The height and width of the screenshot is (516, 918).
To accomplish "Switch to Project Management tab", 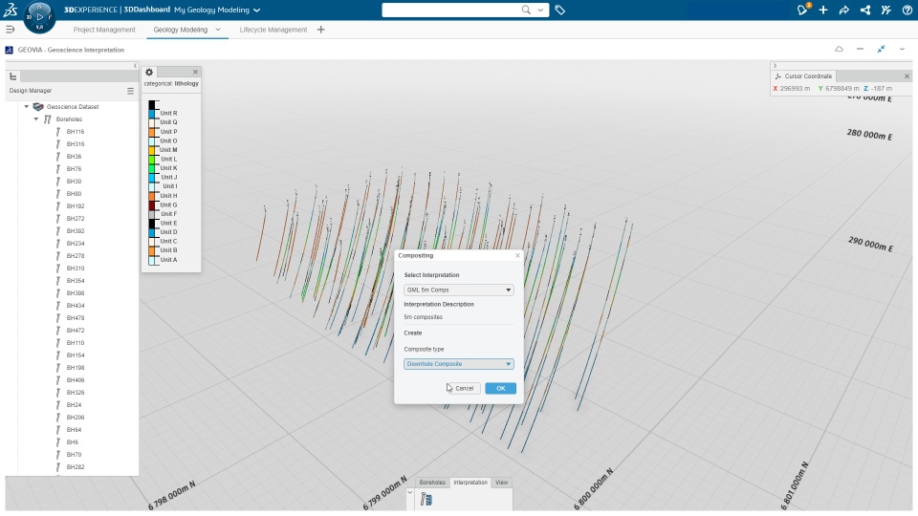I will click(x=104, y=30).
